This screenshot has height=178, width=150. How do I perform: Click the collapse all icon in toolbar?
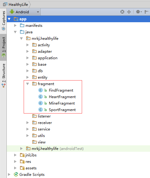129,12
